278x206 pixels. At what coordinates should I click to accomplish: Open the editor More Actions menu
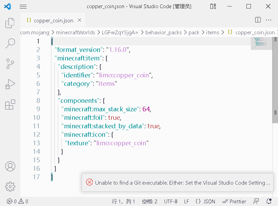click(268, 20)
